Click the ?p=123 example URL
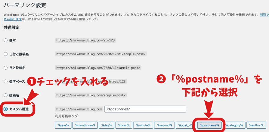 click(85, 40)
